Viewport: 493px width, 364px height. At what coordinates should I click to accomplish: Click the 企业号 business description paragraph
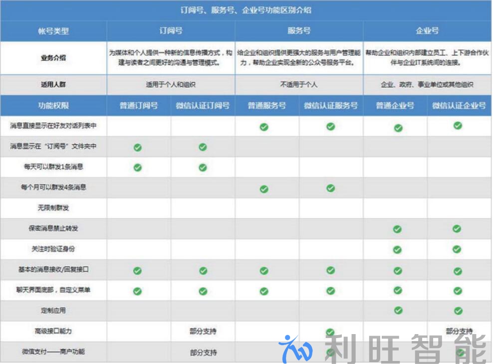pyautogui.click(x=427, y=57)
